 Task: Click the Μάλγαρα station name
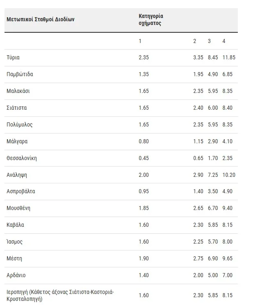click(17, 141)
